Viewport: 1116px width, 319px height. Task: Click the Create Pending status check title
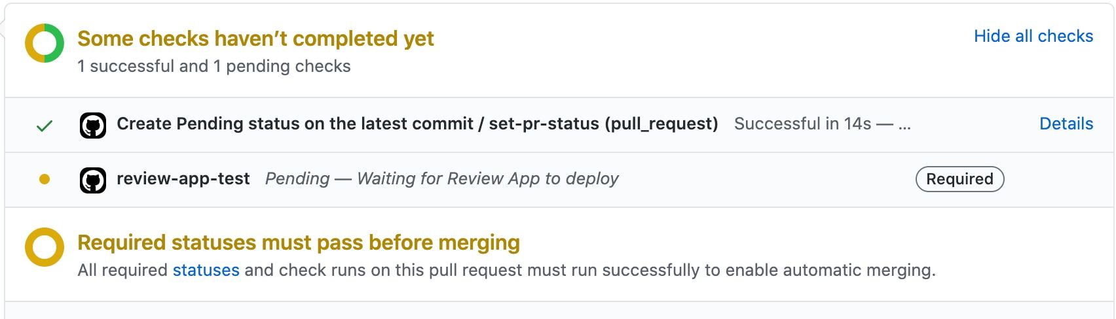tap(417, 124)
